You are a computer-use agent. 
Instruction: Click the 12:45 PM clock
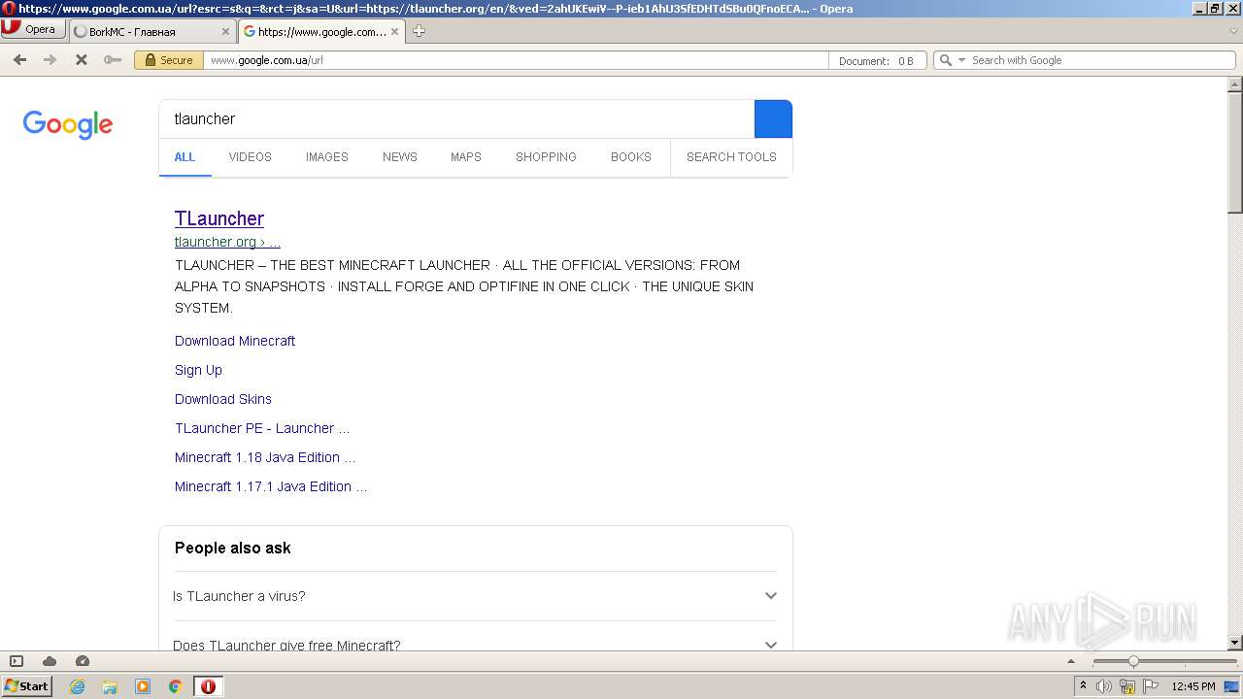pyautogui.click(x=1193, y=686)
